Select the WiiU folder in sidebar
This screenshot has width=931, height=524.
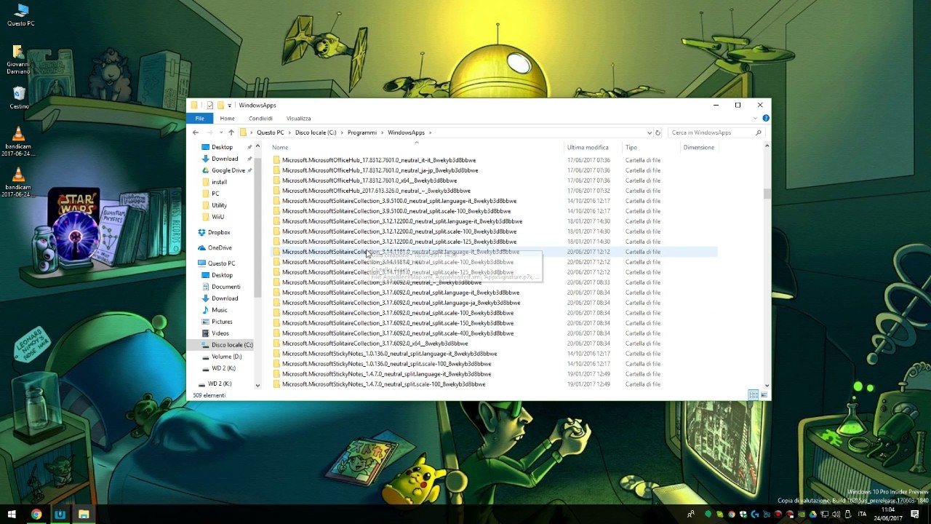coord(217,217)
